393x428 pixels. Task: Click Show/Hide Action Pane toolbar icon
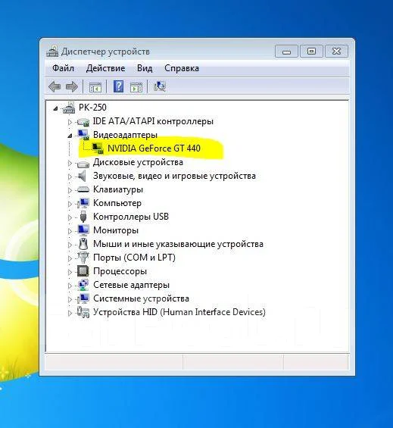tap(136, 87)
